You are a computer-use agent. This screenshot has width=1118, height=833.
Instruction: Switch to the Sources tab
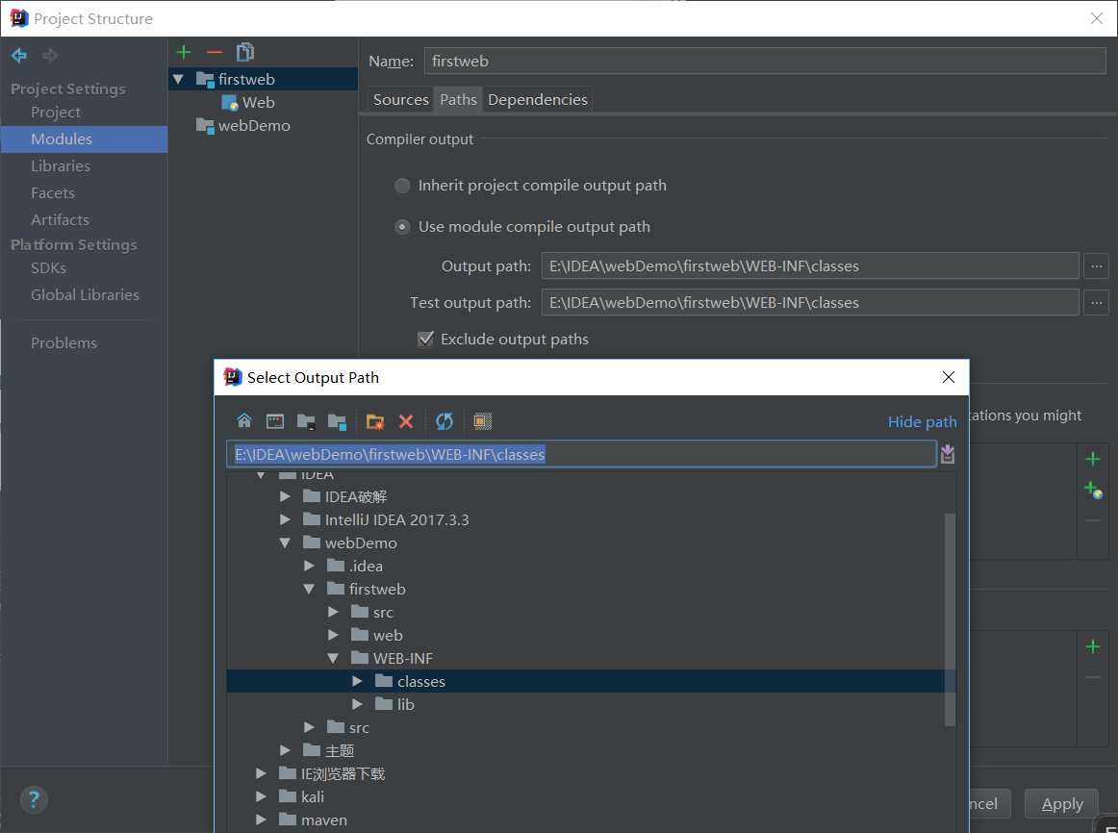click(x=400, y=100)
